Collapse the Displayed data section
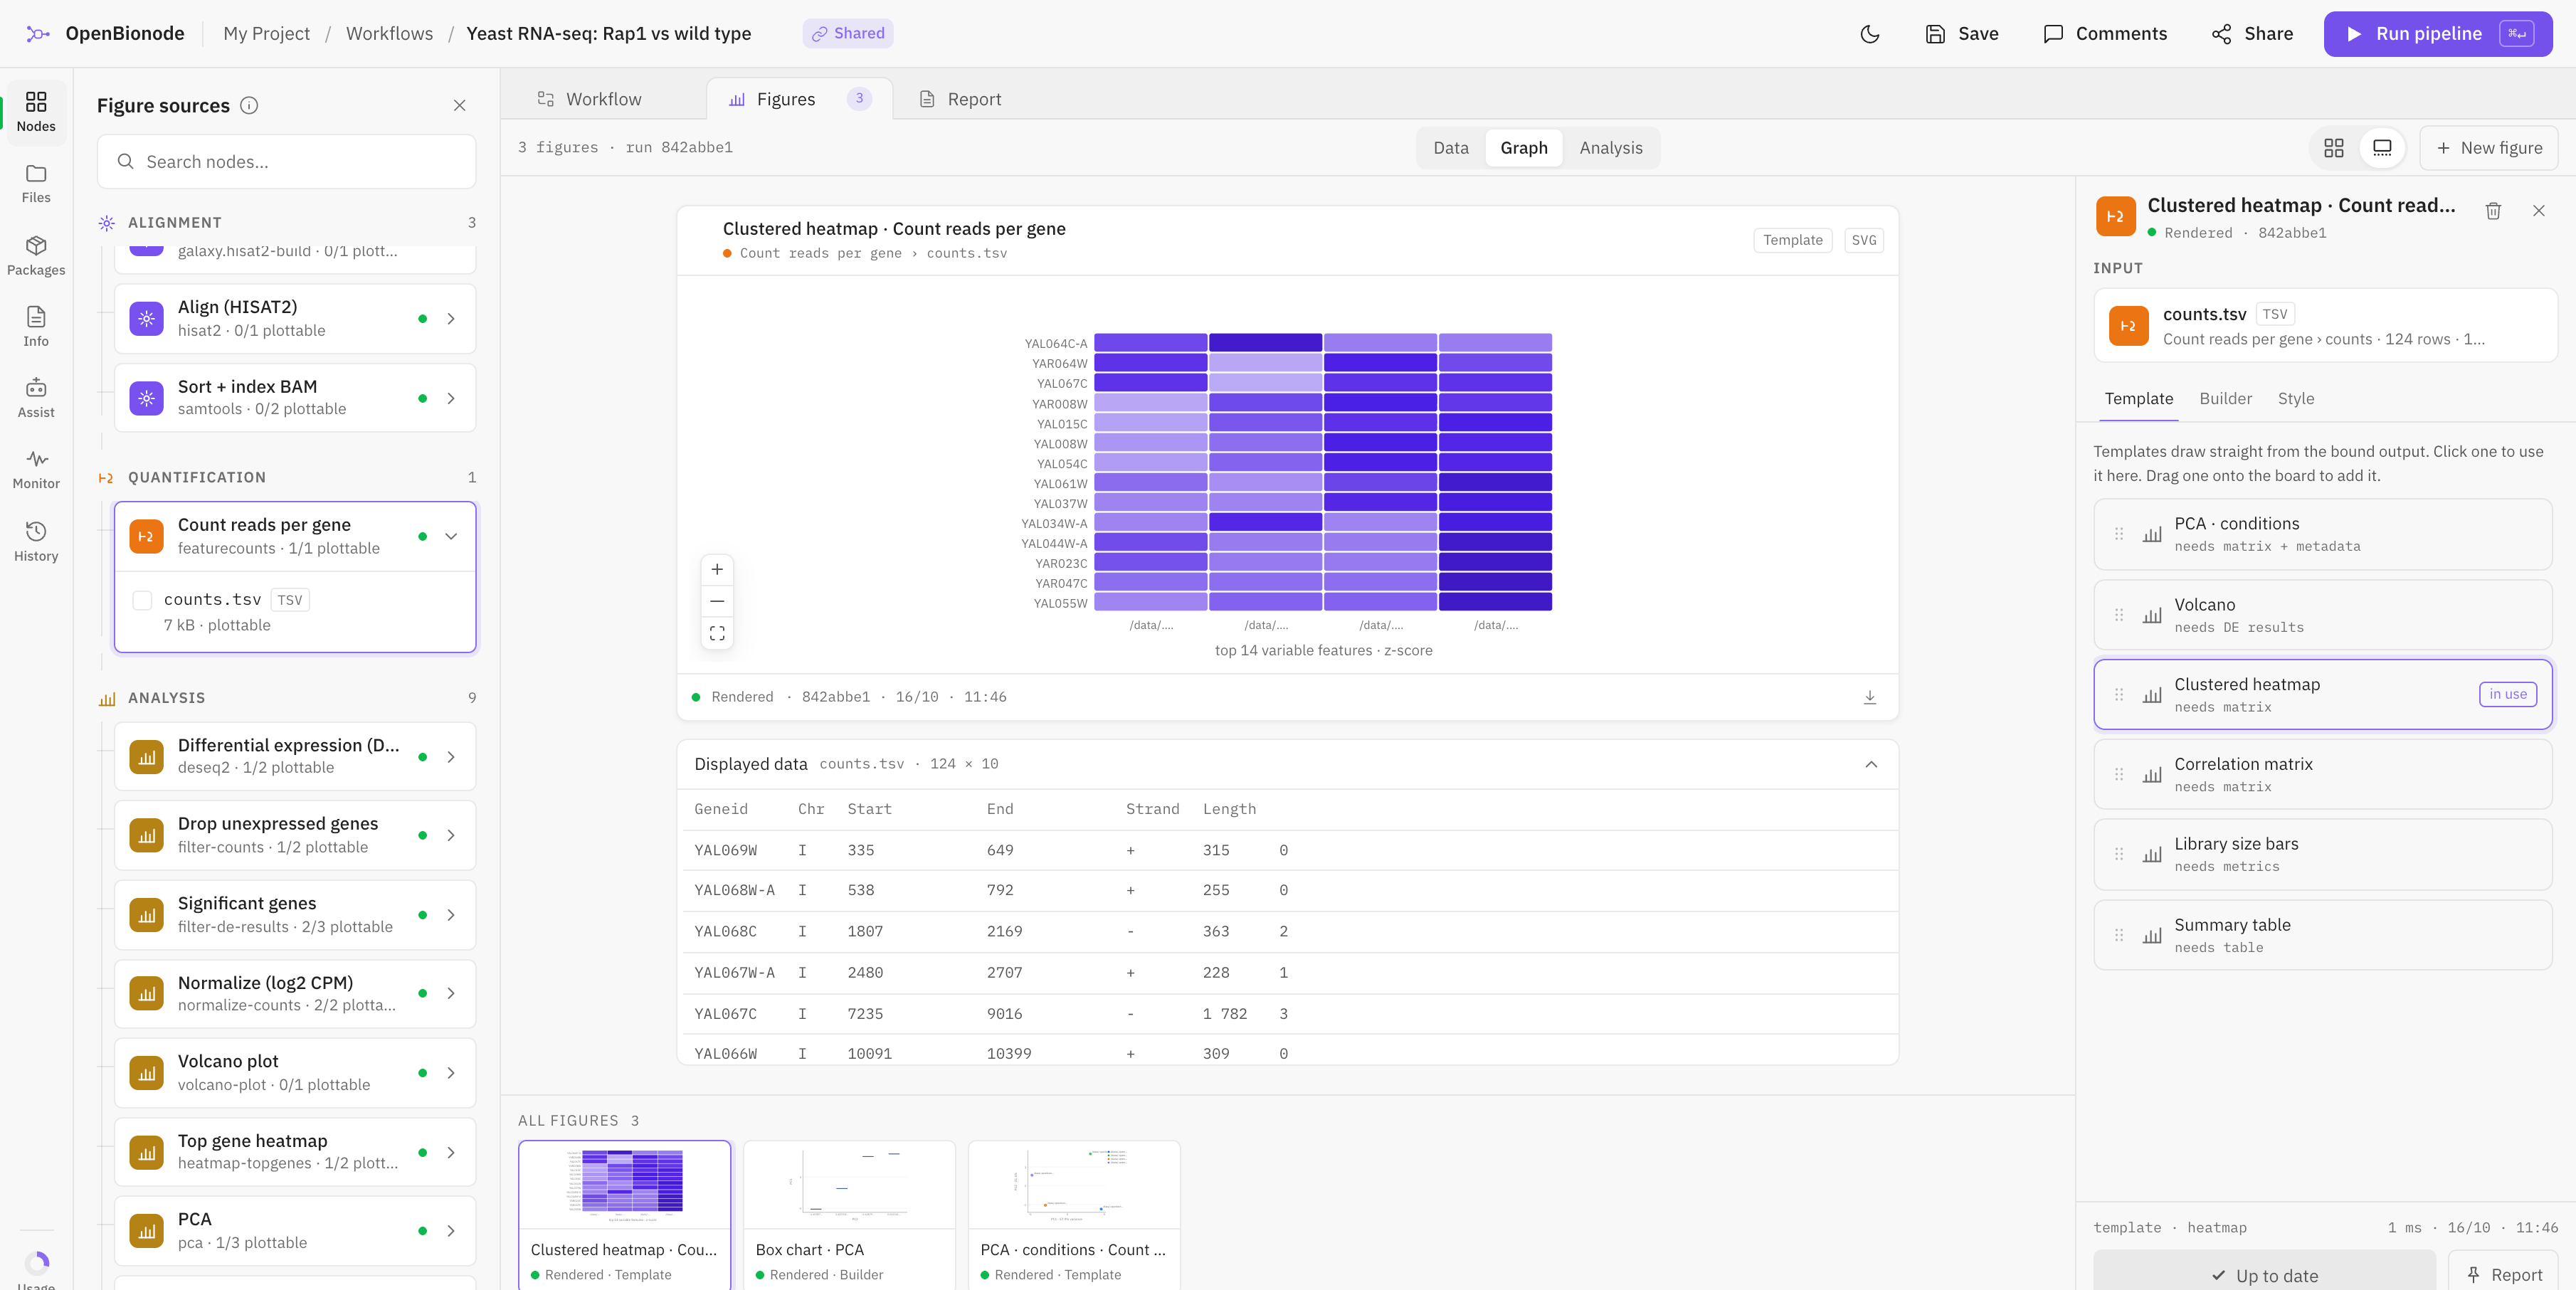Screen dimensions: 2576x1290 (1870, 764)
